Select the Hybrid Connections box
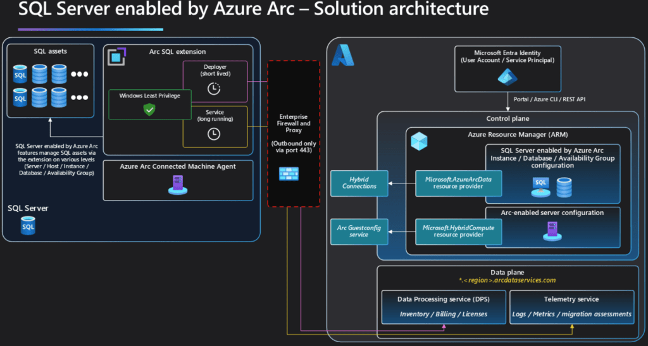The width and height of the screenshot is (648, 346). [x=359, y=183]
